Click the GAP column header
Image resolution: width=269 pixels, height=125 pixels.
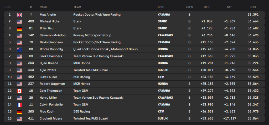(230, 7)
